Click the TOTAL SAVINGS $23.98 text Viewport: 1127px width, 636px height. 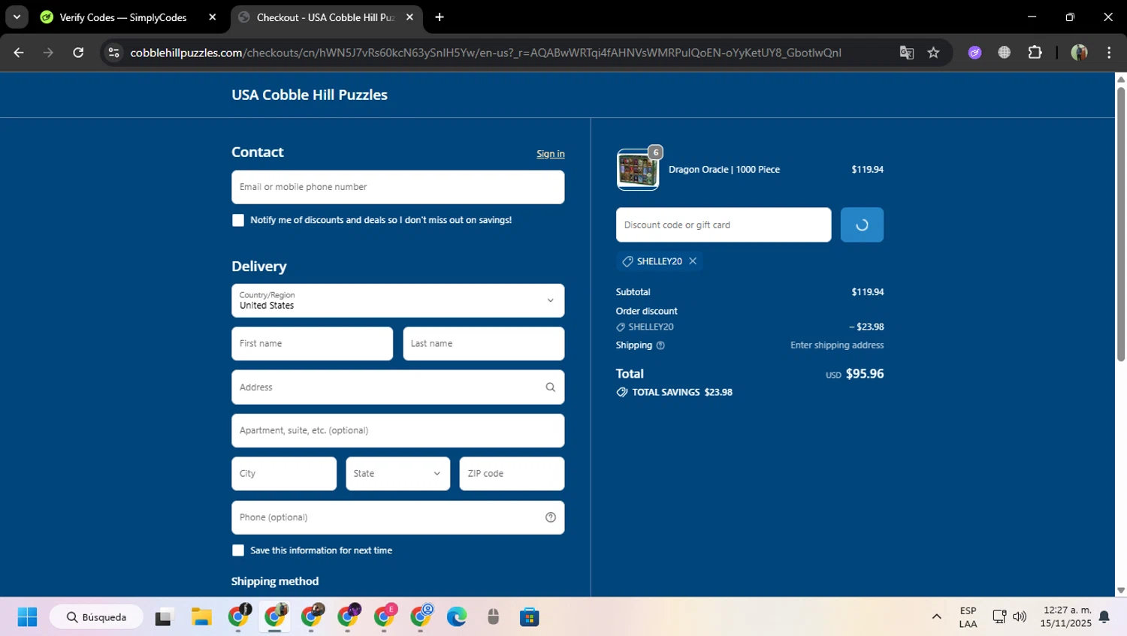coord(682,392)
